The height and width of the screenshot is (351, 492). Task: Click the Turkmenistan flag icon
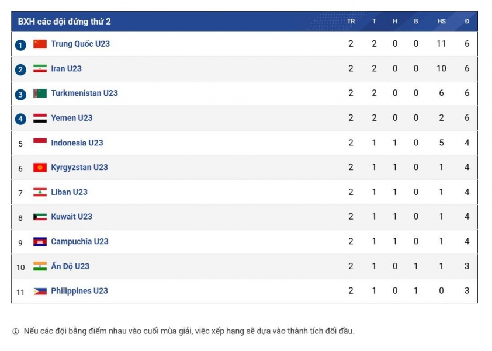tap(40, 93)
